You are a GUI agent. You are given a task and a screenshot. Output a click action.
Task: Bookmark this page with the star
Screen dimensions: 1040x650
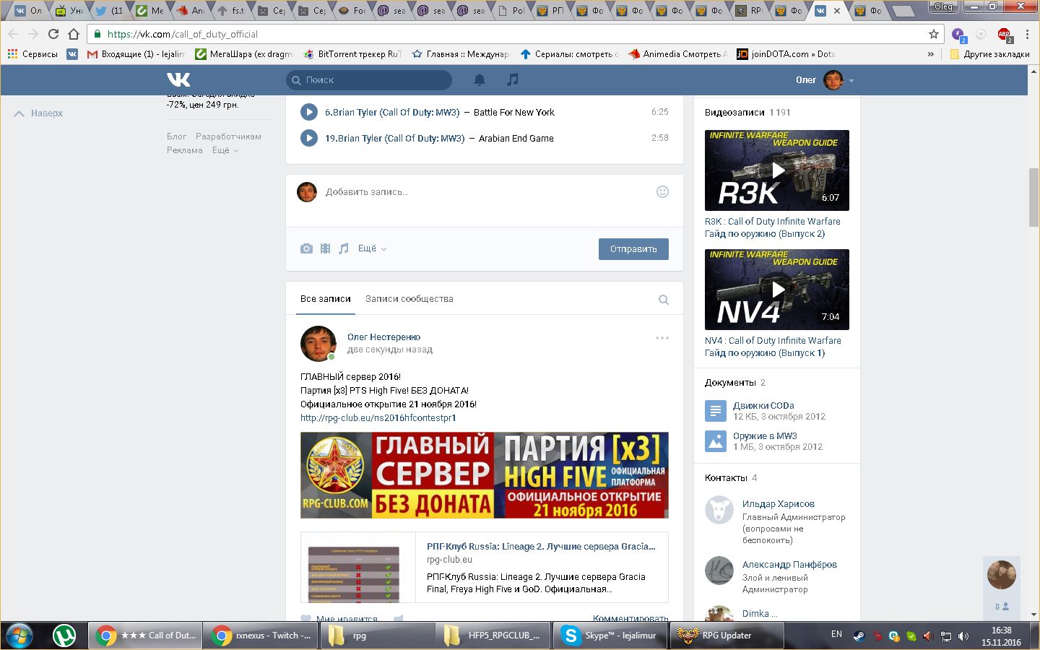click(934, 34)
